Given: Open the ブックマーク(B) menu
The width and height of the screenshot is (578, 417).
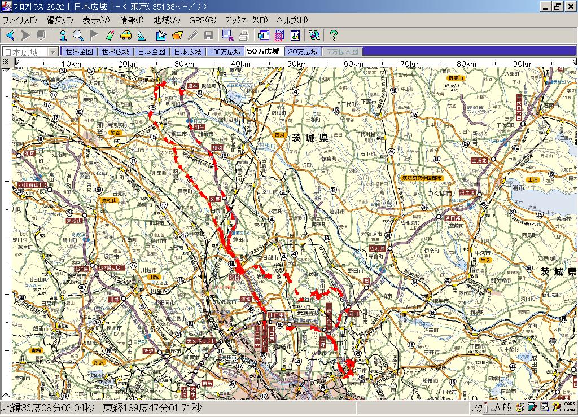Looking at the screenshot, I should (x=246, y=20).
